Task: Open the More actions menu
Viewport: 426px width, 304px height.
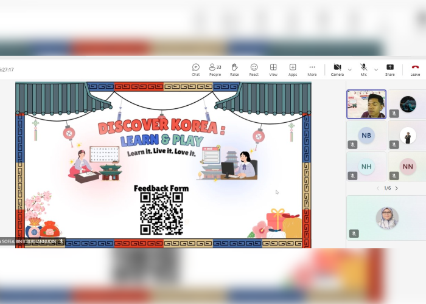Action: [312, 69]
